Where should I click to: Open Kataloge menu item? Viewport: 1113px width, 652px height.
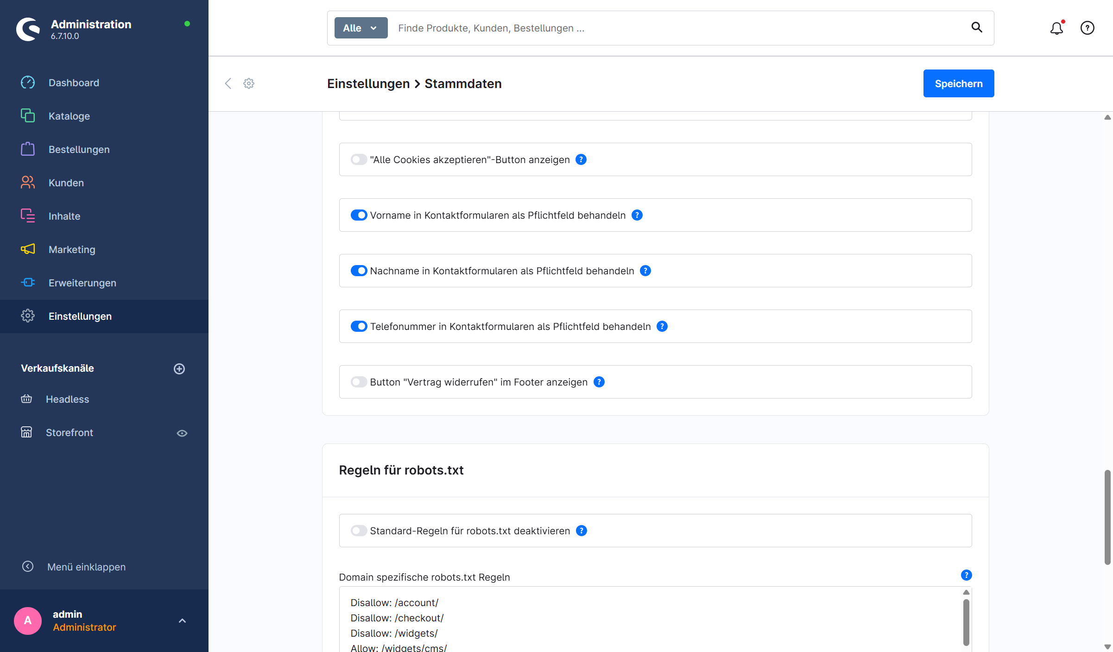pyautogui.click(x=104, y=116)
